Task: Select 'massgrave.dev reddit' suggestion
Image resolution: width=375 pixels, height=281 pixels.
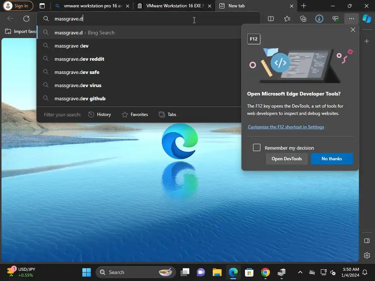Action: pyautogui.click(x=139, y=59)
